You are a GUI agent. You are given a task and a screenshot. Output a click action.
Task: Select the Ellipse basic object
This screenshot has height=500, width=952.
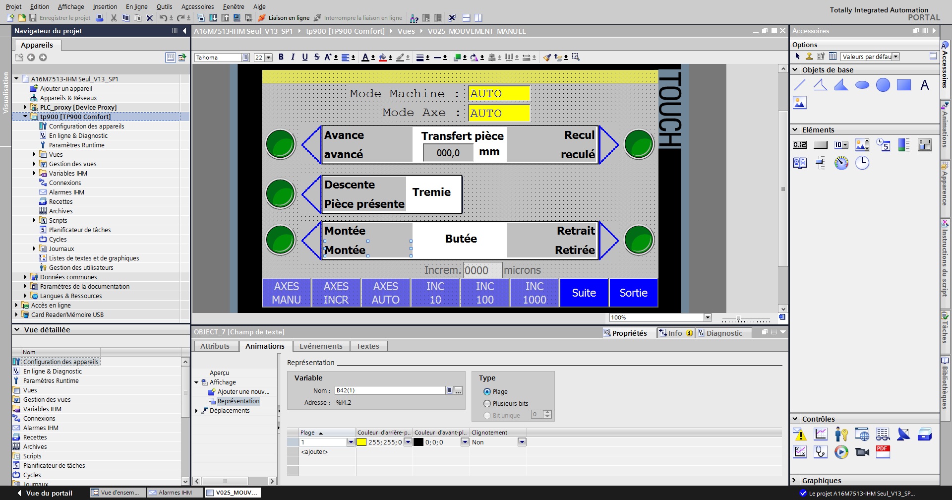click(x=862, y=85)
